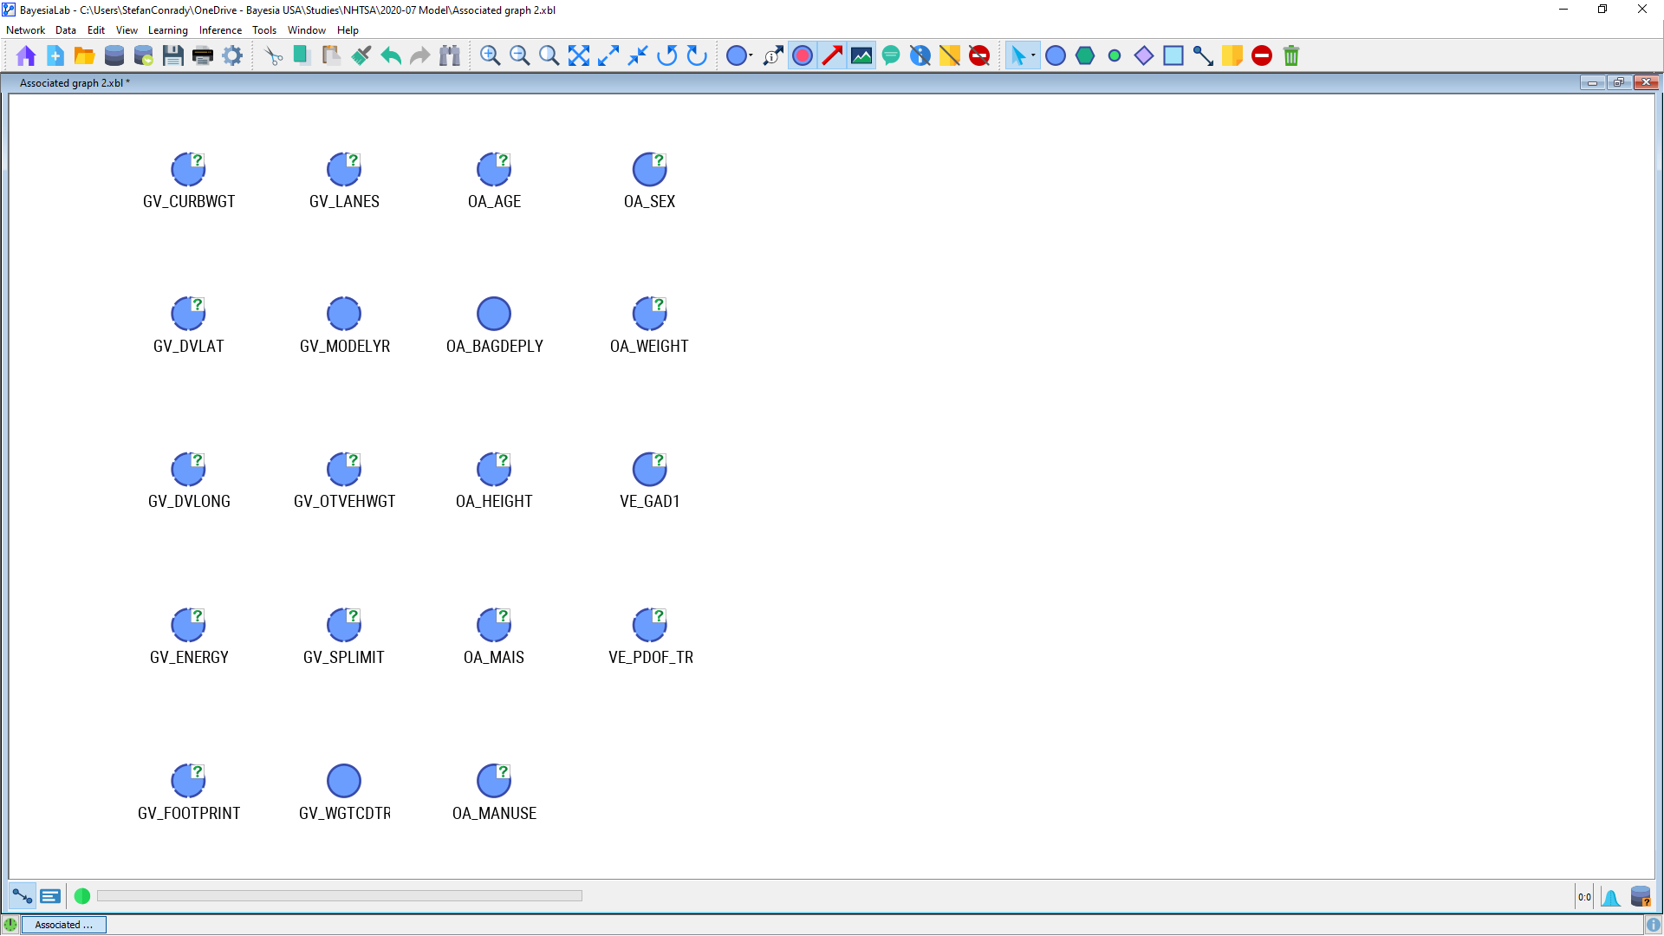1664x936 pixels.
Task: Click the Associated tab in status bar
Action: [63, 925]
